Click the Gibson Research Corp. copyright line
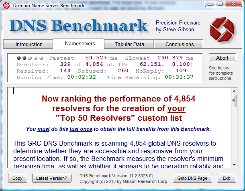 tap(124, 181)
